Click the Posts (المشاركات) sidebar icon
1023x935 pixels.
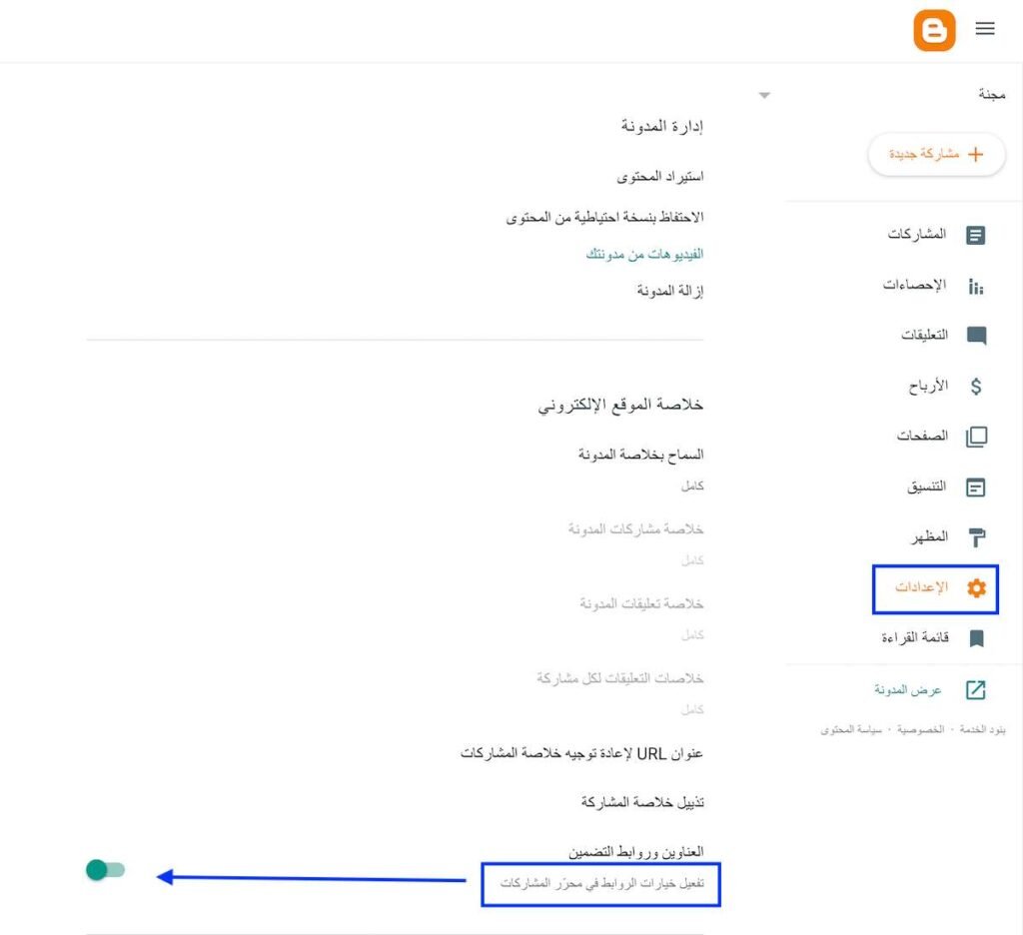(x=976, y=235)
